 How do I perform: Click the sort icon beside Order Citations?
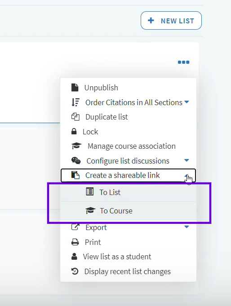(76, 102)
